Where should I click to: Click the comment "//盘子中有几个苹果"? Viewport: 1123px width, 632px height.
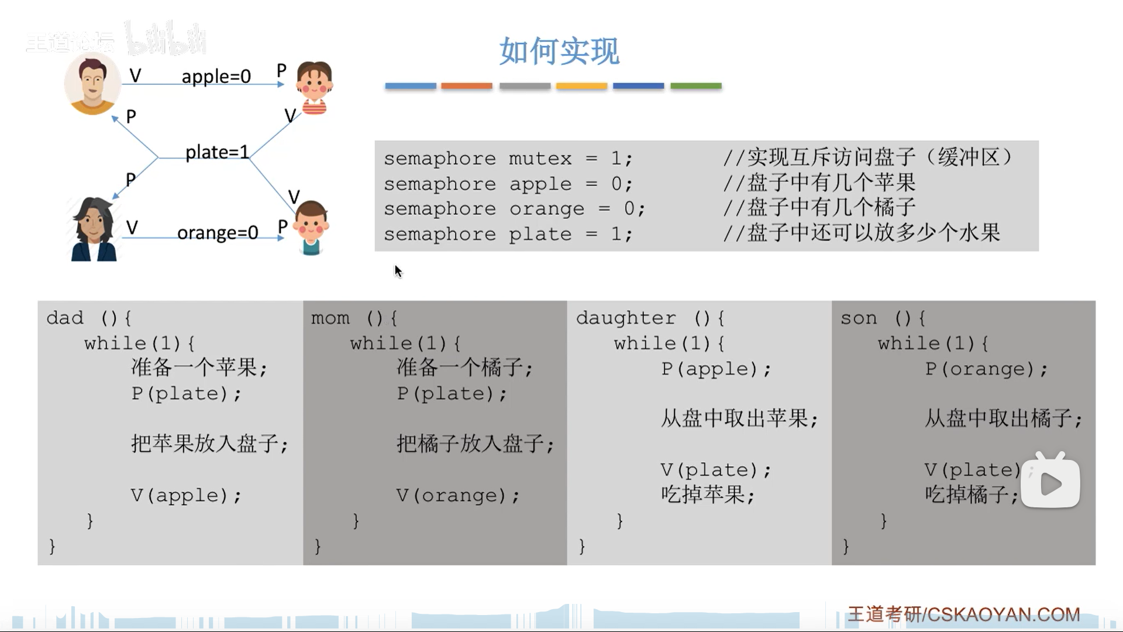tap(819, 183)
